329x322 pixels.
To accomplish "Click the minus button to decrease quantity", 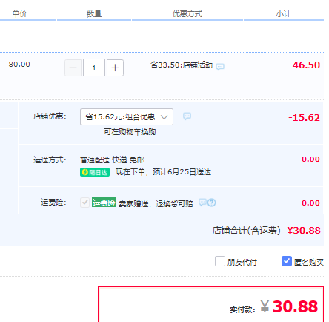I will click(73, 68).
